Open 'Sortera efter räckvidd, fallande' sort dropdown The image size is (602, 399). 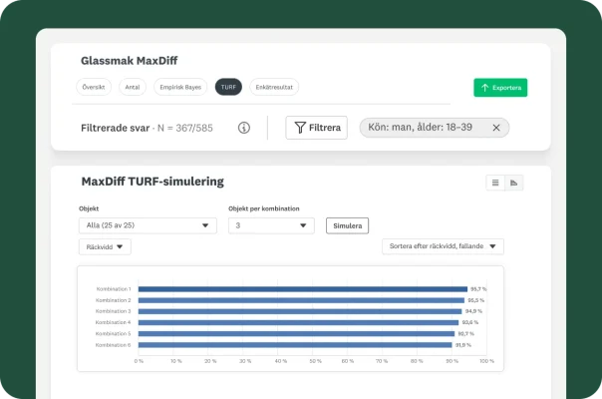click(x=443, y=246)
